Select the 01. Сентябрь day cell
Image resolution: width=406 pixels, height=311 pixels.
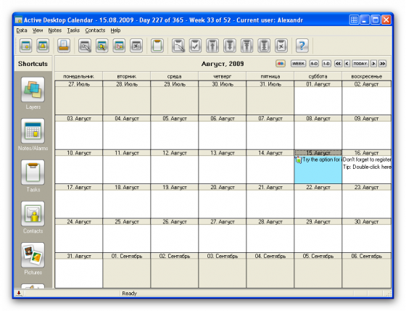click(127, 270)
